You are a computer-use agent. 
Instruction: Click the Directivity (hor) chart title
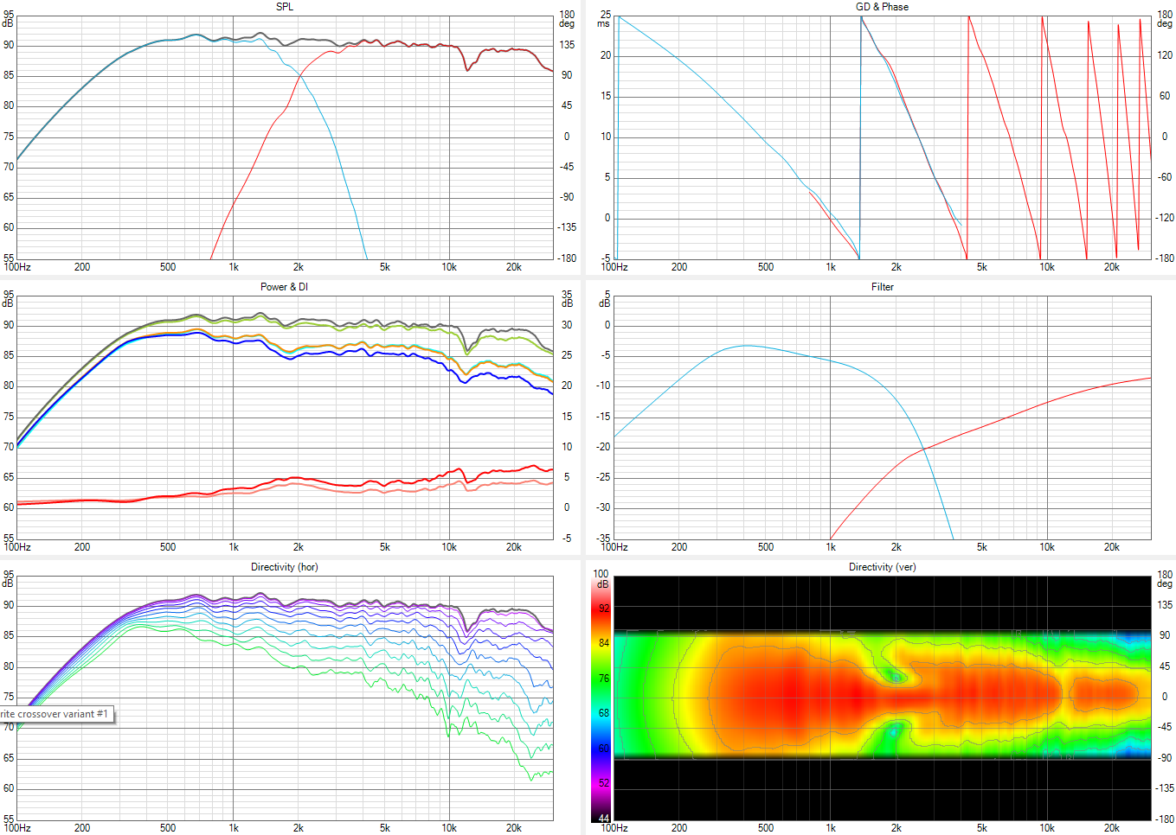click(284, 567)
